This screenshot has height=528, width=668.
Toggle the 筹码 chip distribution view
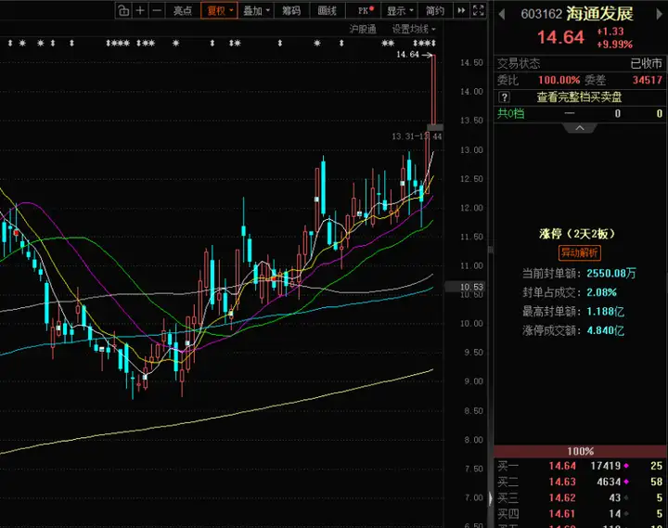(291, 10)
